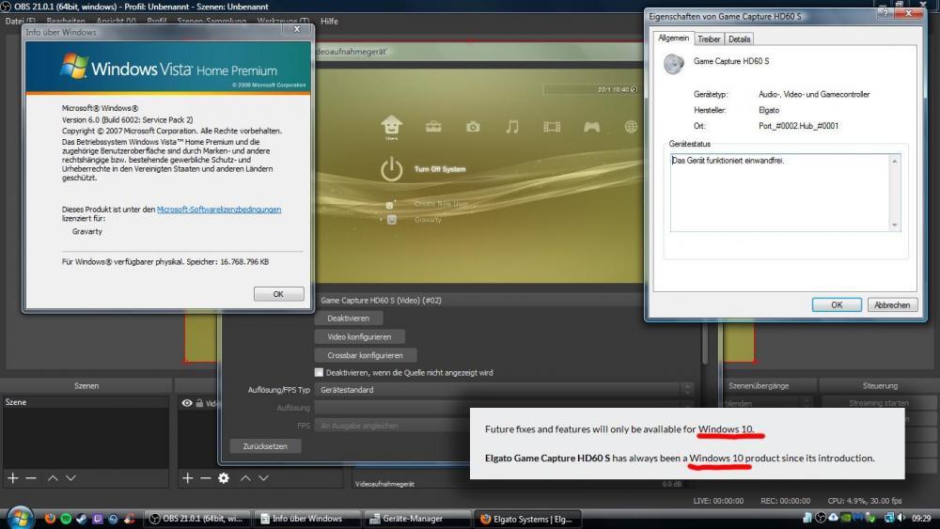940x529 pixels.
Task: Switch to Elgato Systems Firefox taskbar button
Action: coord(528,519)
